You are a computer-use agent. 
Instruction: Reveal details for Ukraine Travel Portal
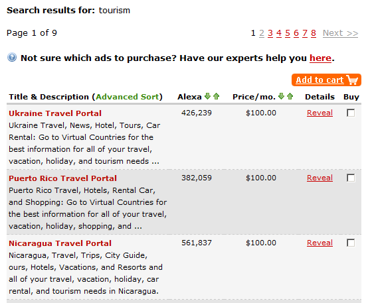click(320, 113)
